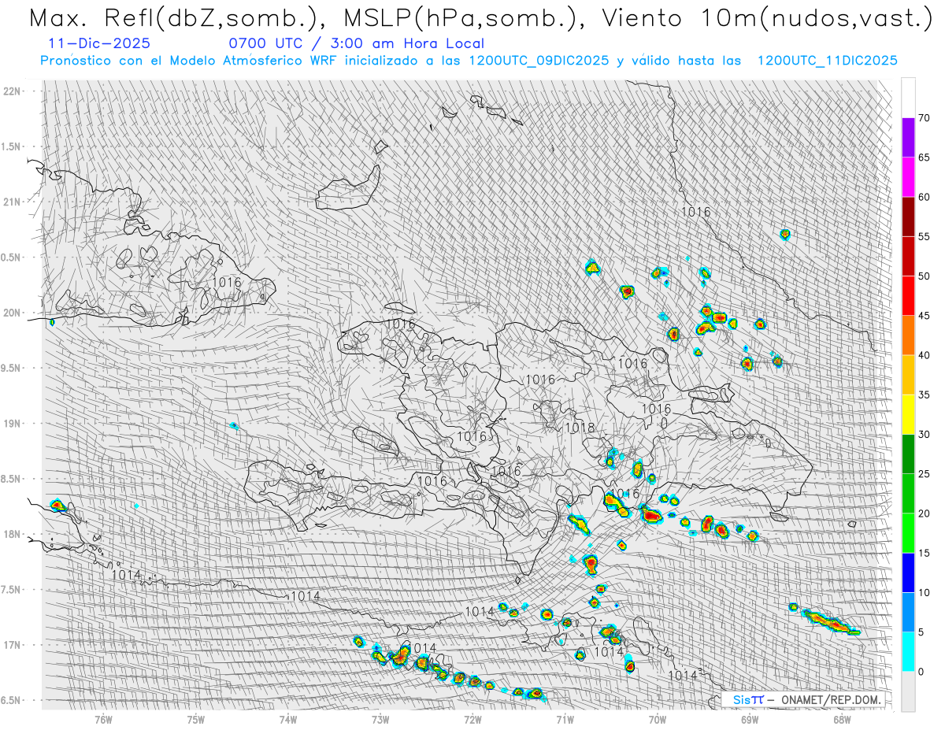The height and width of the screenshot is (730, 945).
Task: Click the dark blue 10-15 dBZ segment
Action: point(908,573)
